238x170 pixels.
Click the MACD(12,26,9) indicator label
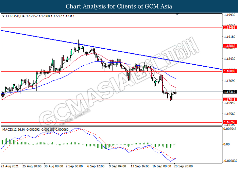pos(14,130)
